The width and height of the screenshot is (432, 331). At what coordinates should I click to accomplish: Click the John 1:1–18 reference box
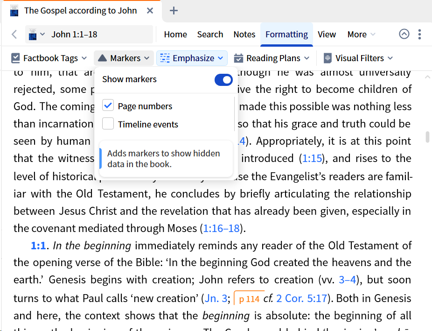pyautogui.click(x=89, y=35)
